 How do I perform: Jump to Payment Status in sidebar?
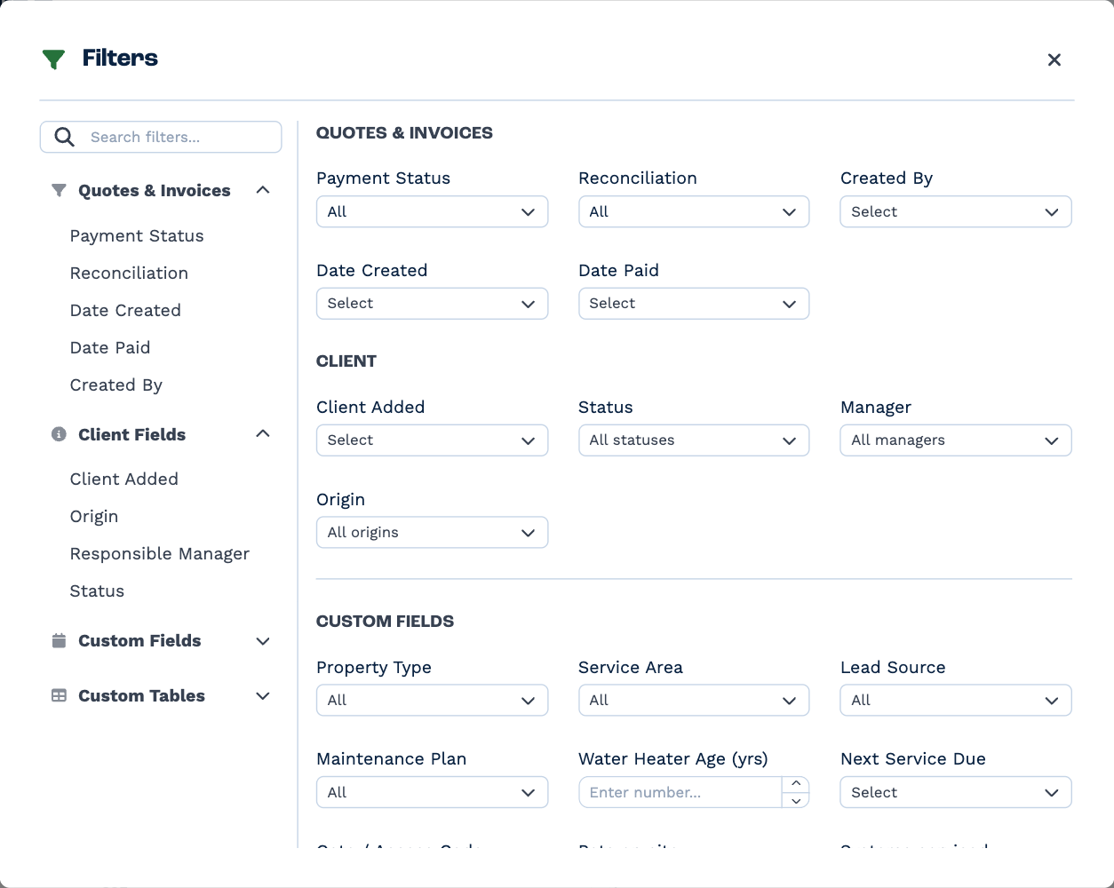137,236
